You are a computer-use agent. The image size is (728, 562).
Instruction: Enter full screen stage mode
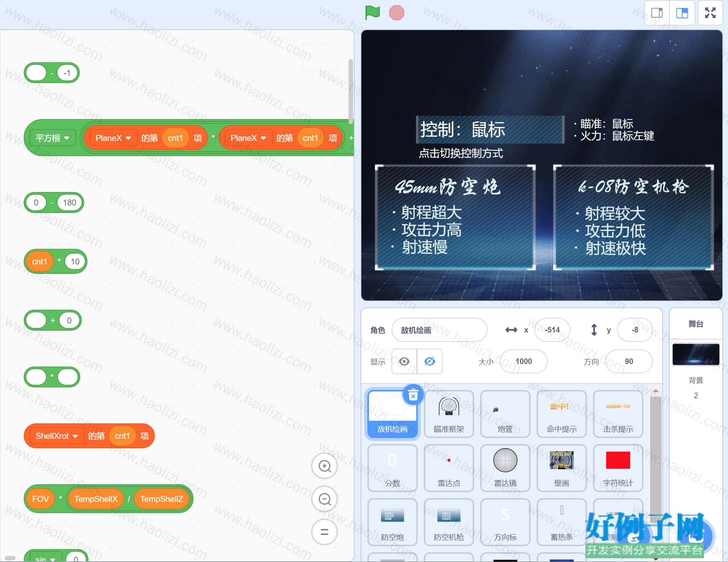tap(710, 13)
